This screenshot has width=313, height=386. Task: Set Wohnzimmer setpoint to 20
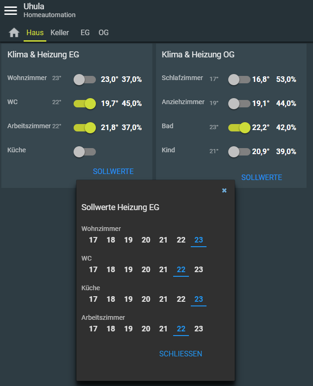(146, 240)
